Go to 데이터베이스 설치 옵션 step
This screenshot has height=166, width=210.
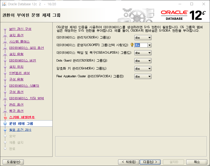click(26, 48)
